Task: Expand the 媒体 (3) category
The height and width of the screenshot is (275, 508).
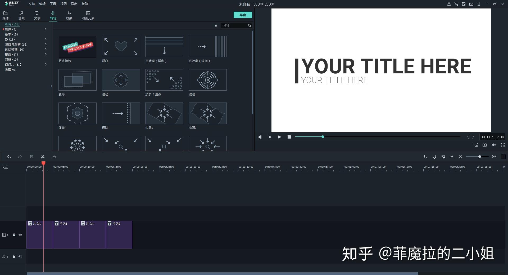Action: pyautogui.click(x=46, y=29)
